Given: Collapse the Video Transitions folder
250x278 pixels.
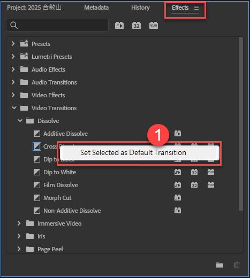Looking at the screenshot, I should click(14, 108).
